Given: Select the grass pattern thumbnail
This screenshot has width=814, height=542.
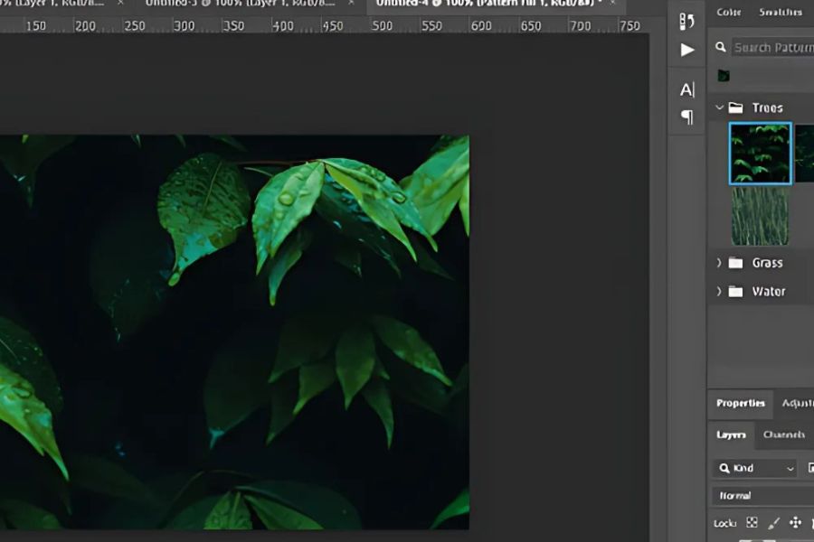Looking at the screenshot, I should pyautogui.click(x=760, y=215).
